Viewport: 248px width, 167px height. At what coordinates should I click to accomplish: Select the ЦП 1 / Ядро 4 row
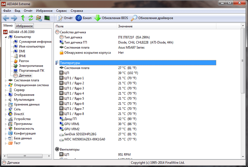click(x=135, y=93)
